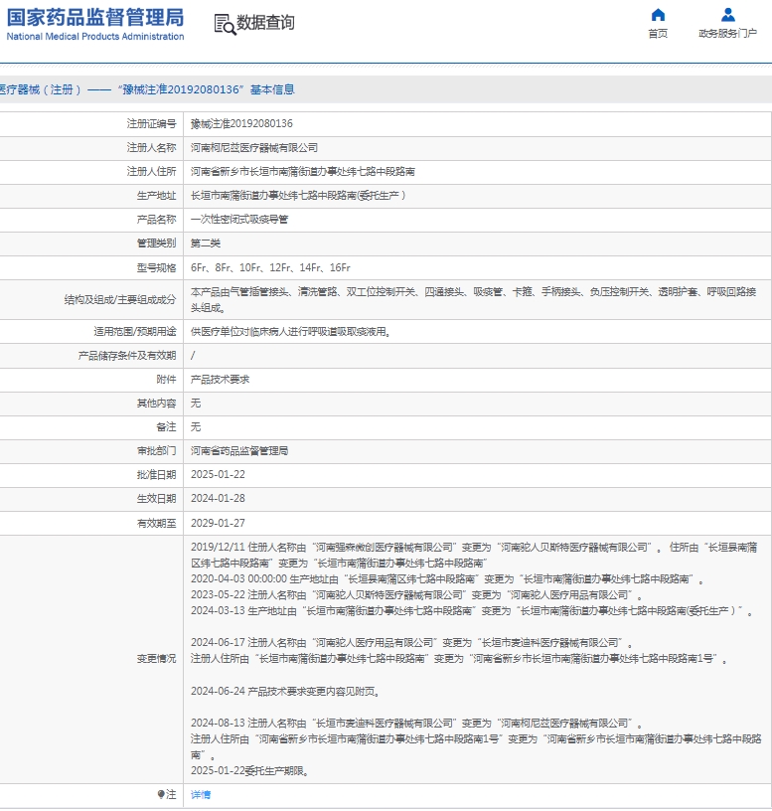Click the 注册人名称 row label
Screen dimensions: 772x811
(x=151, y=147)
